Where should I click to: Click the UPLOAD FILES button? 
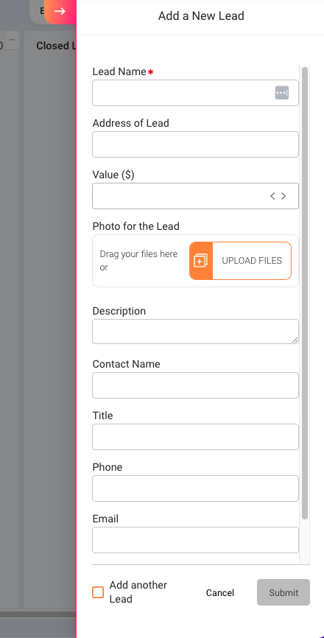240,261
